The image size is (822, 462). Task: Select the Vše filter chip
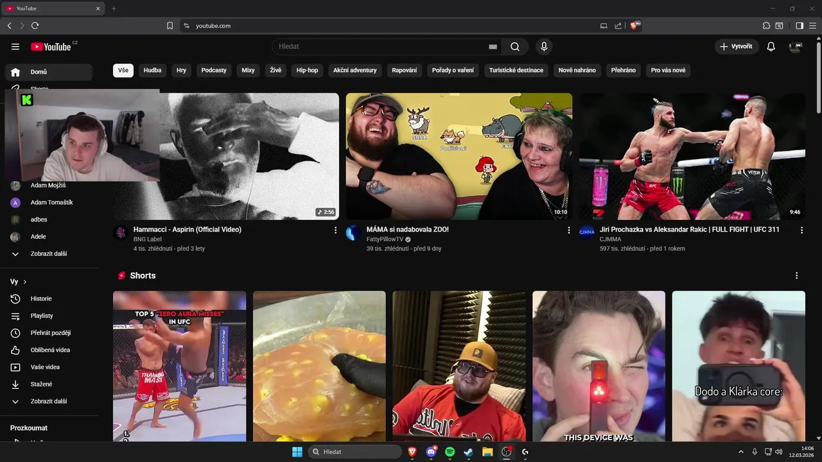(123, 70)
